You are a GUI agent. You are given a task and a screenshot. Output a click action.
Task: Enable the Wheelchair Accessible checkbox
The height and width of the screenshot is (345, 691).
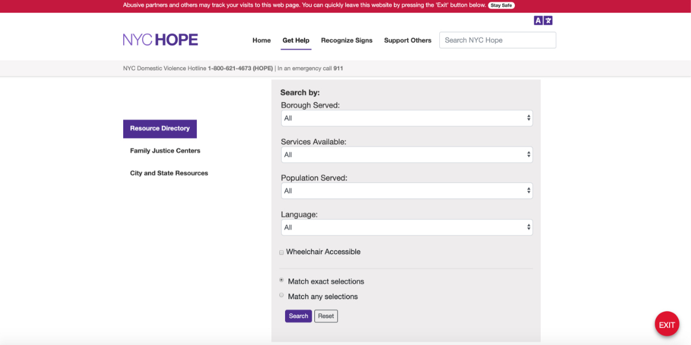click(282, 252)
